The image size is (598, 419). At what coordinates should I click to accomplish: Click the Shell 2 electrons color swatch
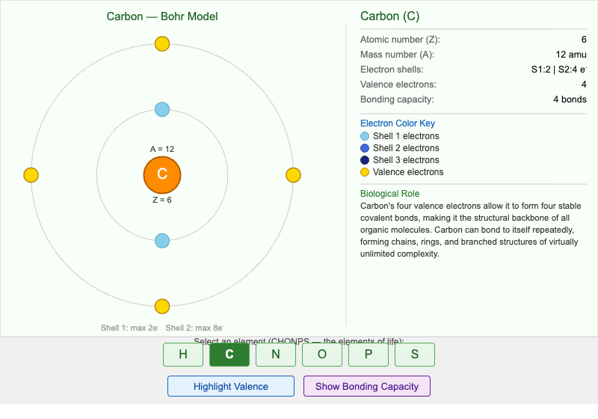click(x=365, y=148)
